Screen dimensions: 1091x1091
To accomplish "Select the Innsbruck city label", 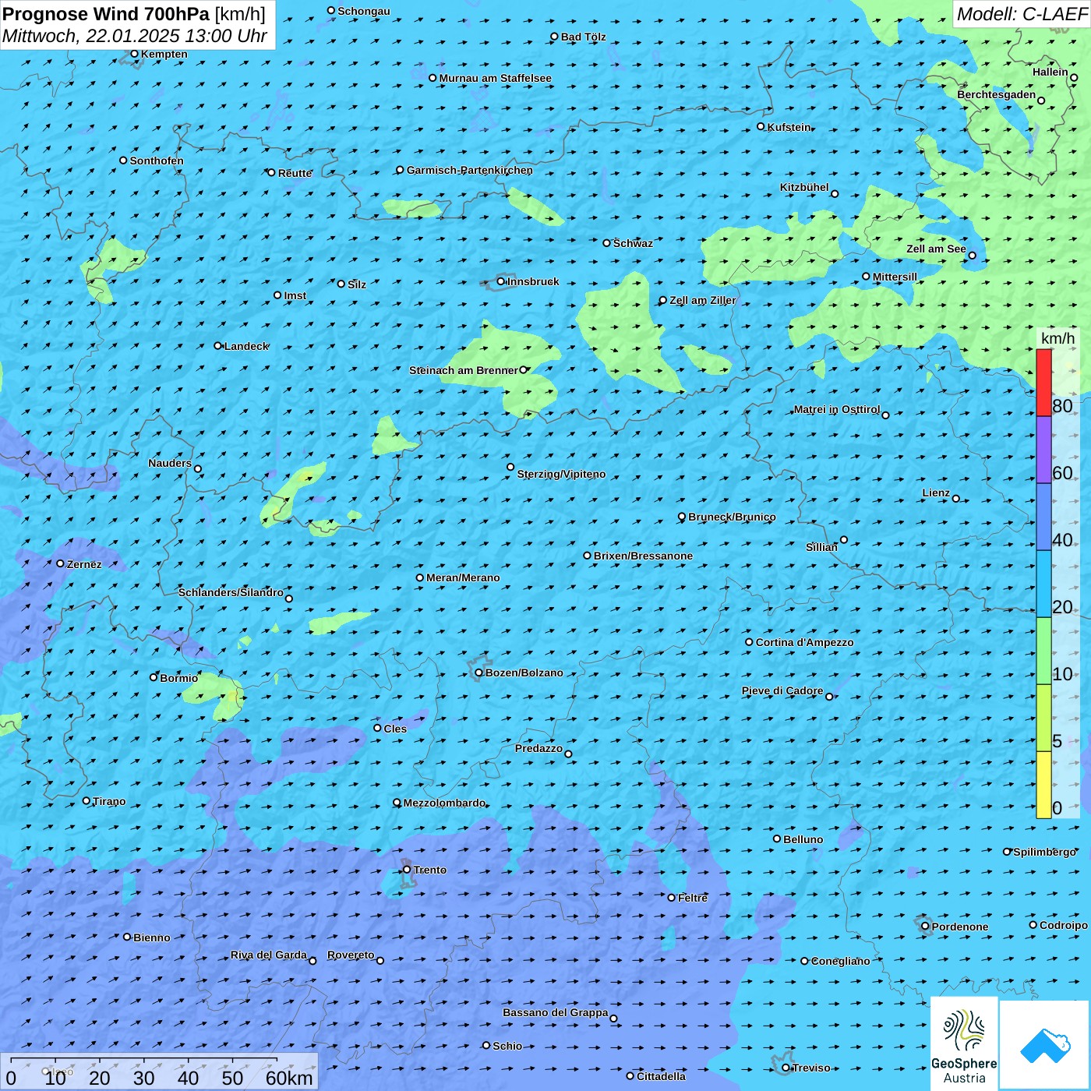I will coord(533,281).
